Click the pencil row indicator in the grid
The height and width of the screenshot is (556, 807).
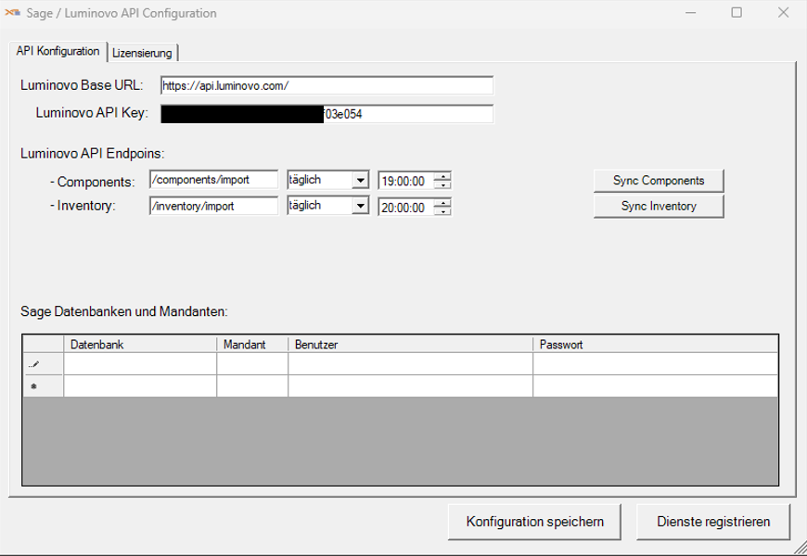pyautogui.click(x=35, y=363)
